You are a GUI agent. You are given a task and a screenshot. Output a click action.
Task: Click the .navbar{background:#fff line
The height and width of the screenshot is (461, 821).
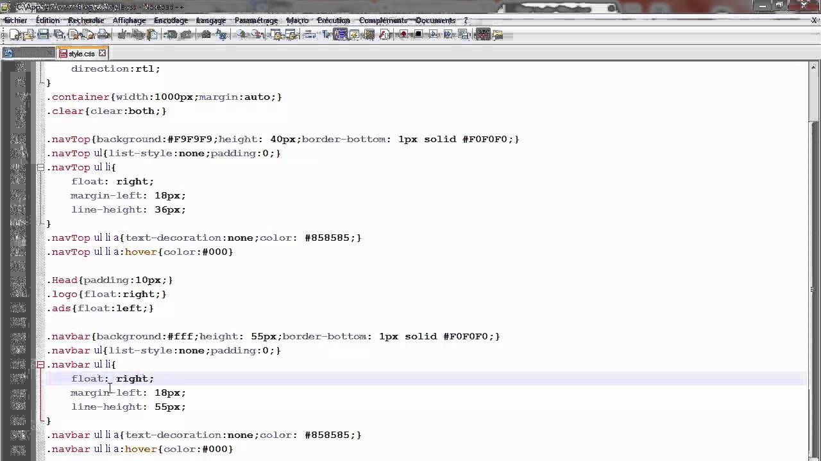[x=273, y=336]
